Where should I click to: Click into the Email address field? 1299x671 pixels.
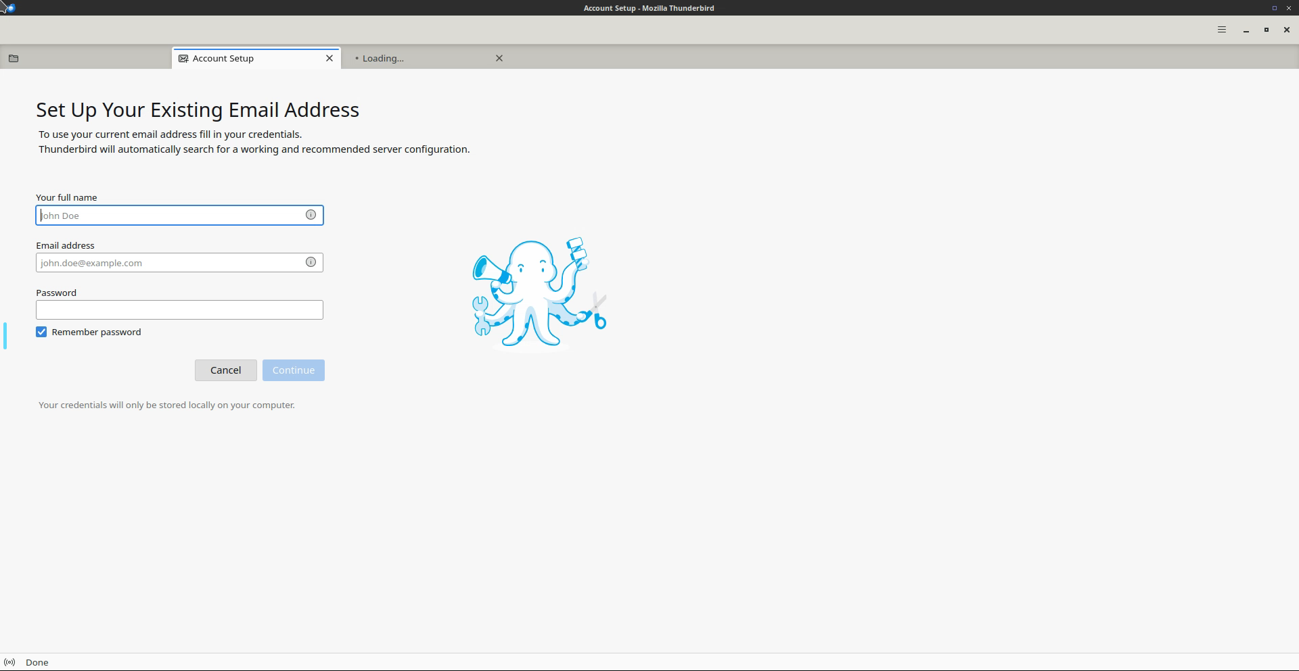tap(169, 263)
